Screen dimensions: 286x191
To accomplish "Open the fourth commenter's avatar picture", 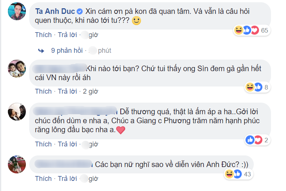I will (17, 164).
